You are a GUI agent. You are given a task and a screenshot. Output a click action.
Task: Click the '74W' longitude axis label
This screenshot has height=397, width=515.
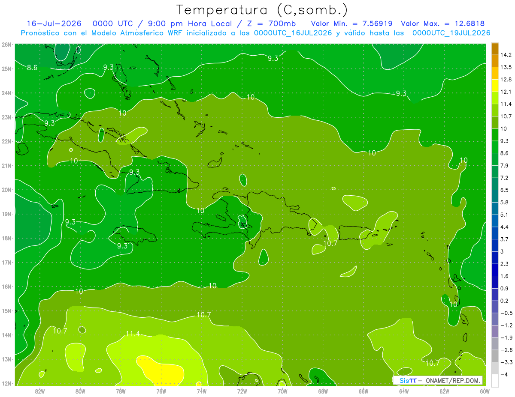tap(201, 391)
